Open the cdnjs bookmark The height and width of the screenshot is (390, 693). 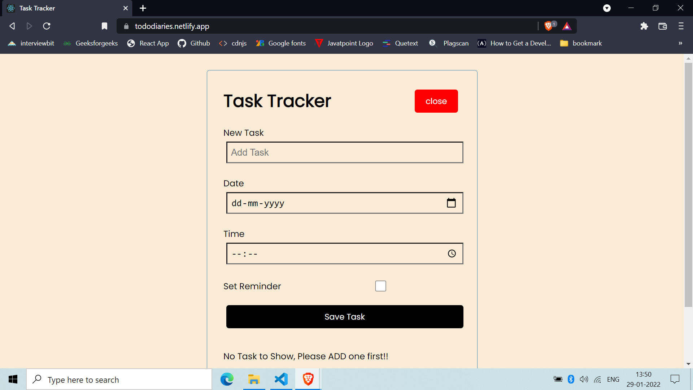233,43
